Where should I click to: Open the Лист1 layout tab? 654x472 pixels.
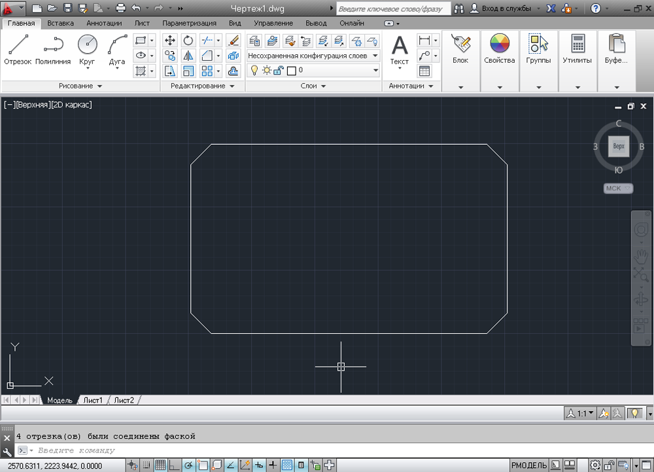[93, 400]
